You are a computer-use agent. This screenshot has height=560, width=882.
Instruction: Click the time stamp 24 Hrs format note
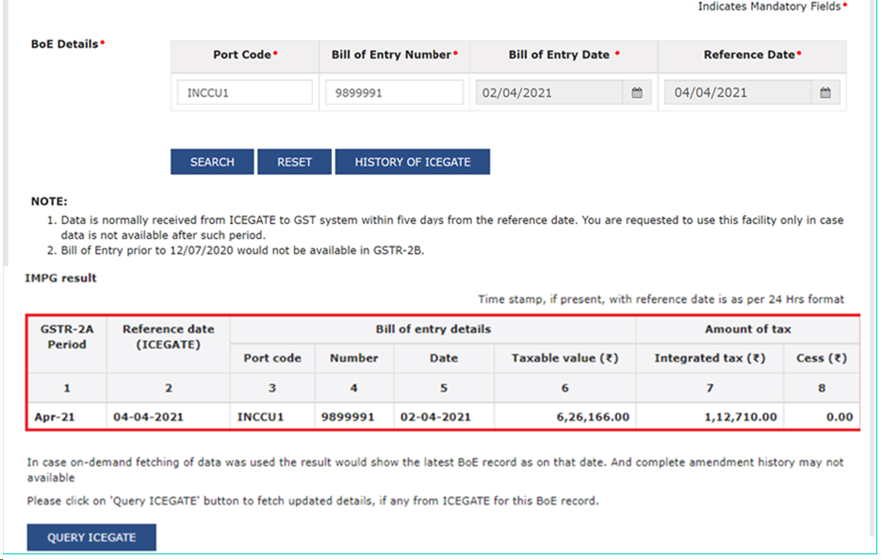661,299
